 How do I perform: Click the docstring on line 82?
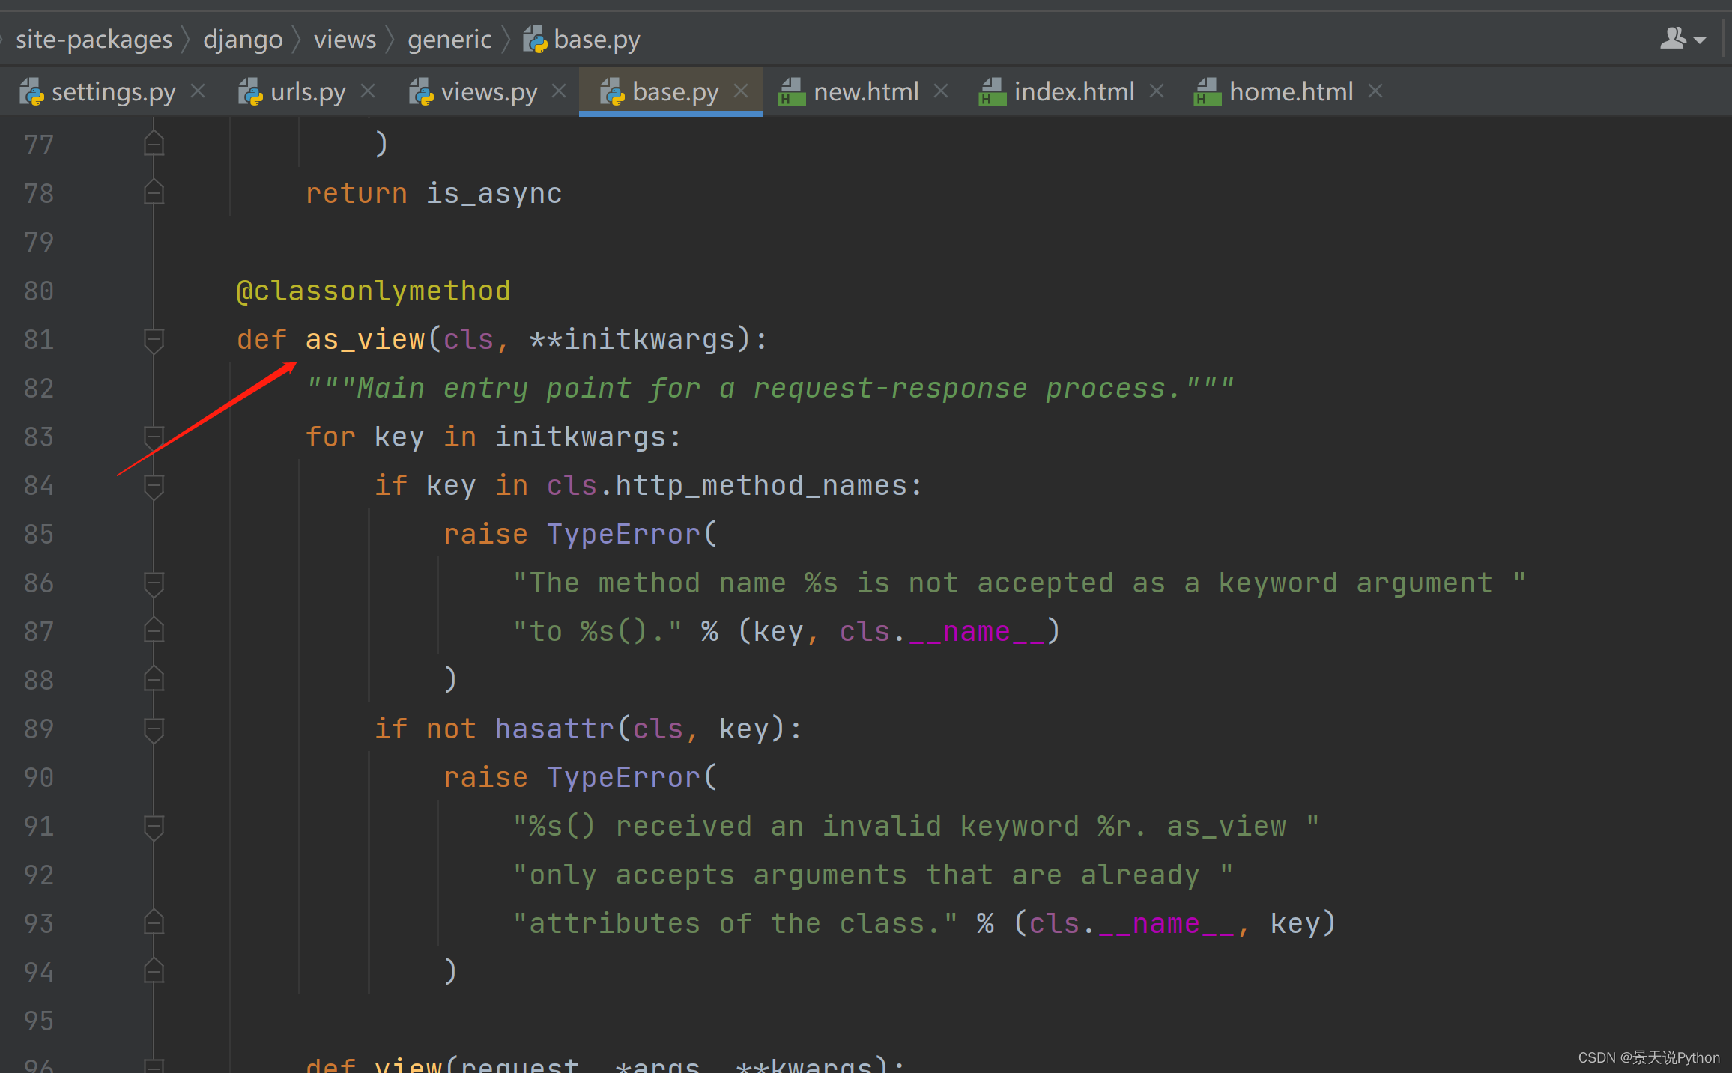pyautogui.click(x=770, y=389)
